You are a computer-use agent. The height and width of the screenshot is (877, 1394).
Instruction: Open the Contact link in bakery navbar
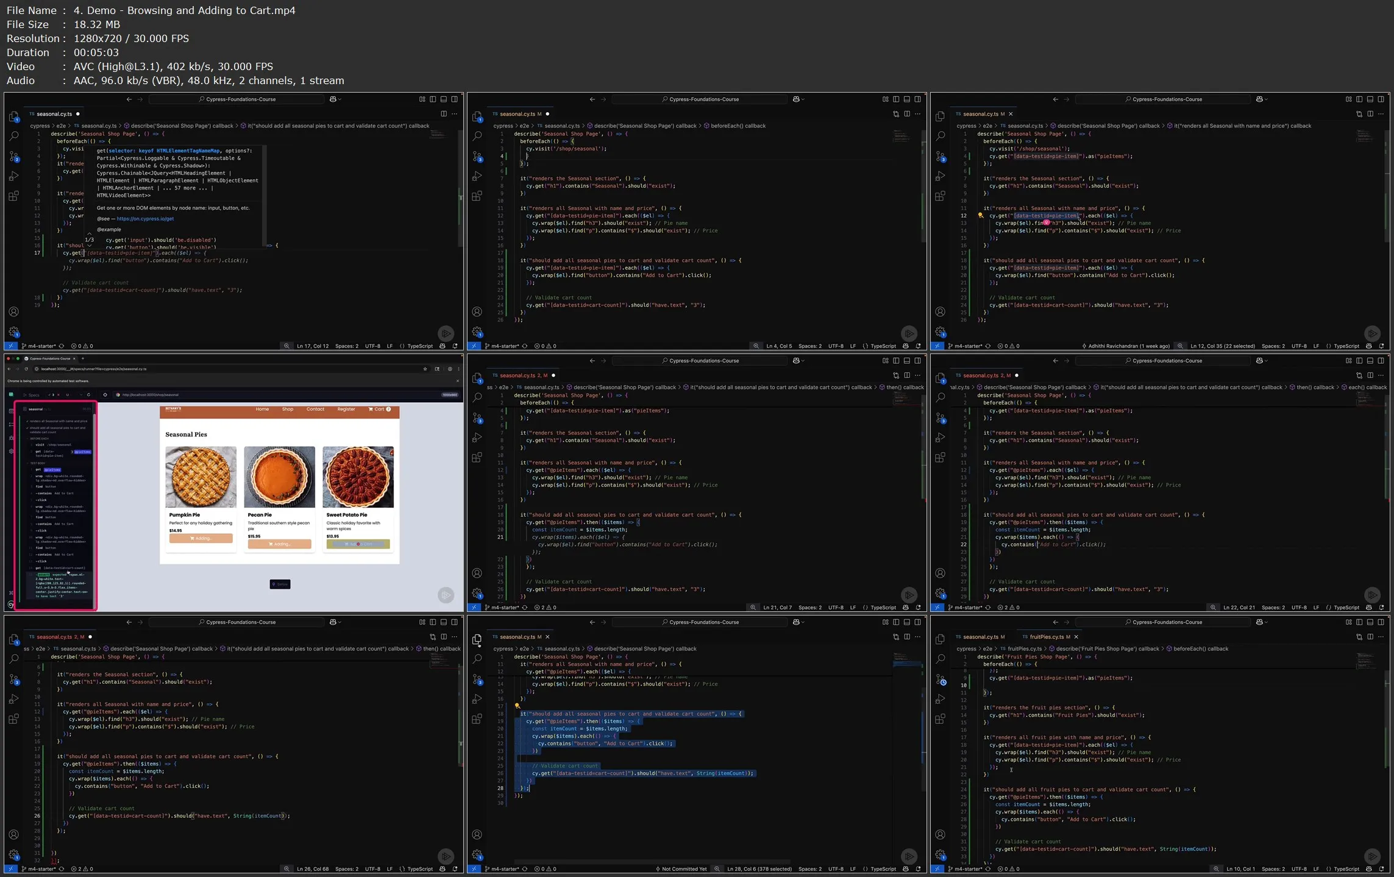coord(315,410)
